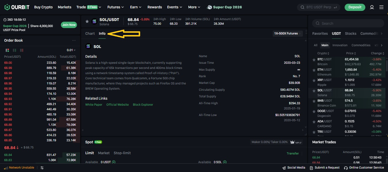Toggle favorite star for XRP/USDT
Viewport: 388px width, 172px height.
point(314,80)
